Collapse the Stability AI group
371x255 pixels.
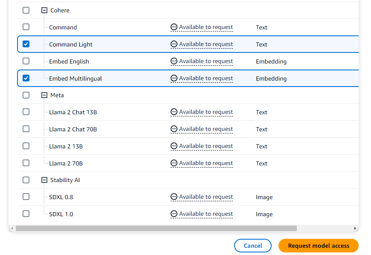[44, 180]
